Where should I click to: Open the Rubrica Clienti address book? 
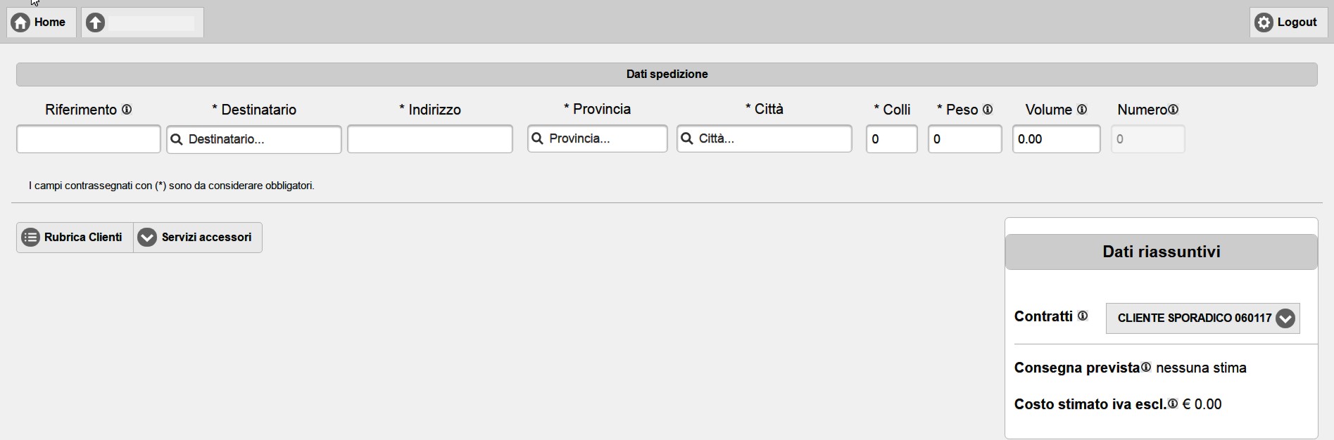[x=75, y=238]
